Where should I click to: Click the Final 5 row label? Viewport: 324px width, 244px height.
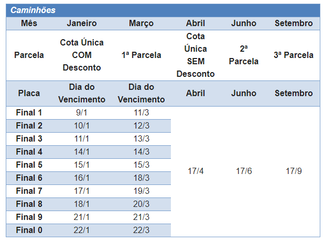(29, 165)
